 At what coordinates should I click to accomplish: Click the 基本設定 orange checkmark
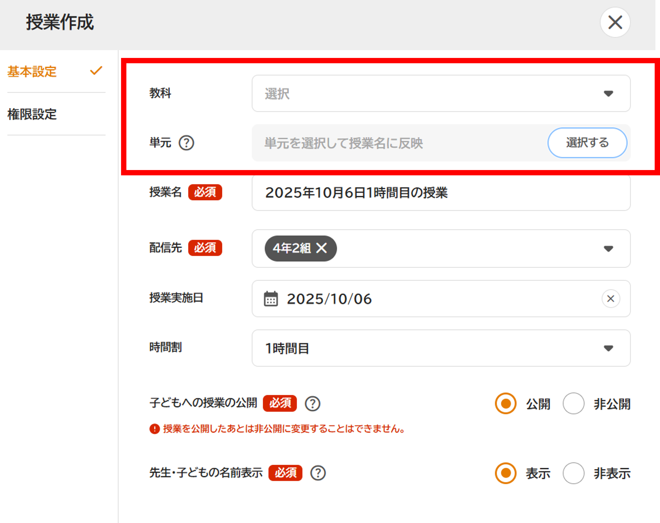coord(96,71)
